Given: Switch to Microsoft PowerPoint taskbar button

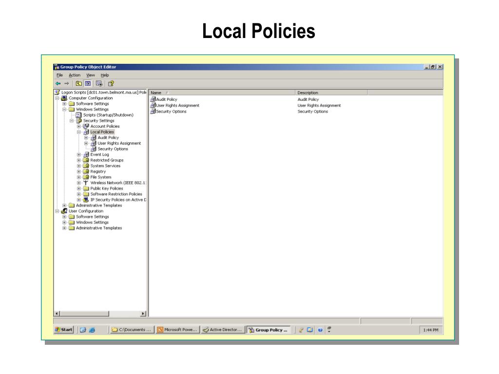Looking at the screenshot, I should point(177,330).
